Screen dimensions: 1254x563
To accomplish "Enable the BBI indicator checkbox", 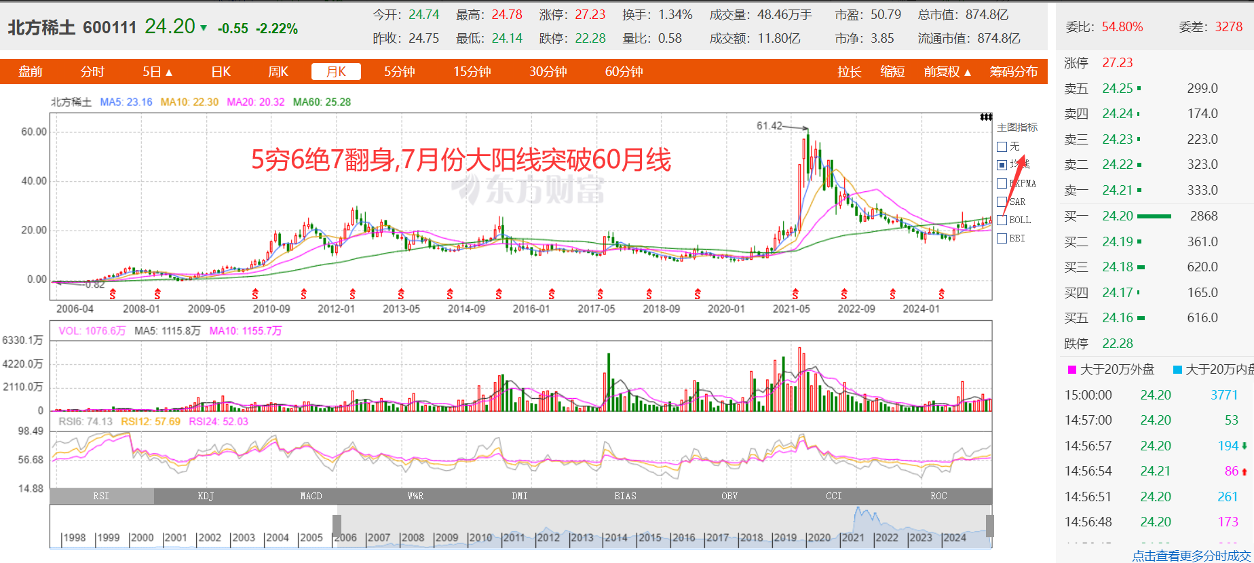I will tap(1002, 238).
